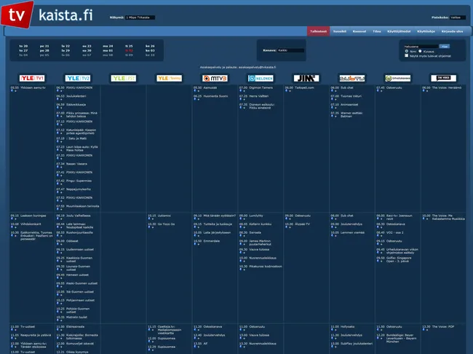Viewport: 473px width, 354px height.
Task: Open the JIM channel logo
Action: (x=306, y=78)
